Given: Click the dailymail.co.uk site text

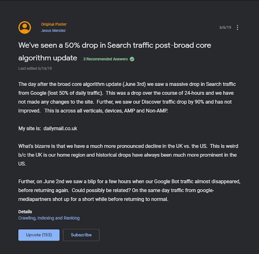Looking at the screenshot, I should 60,128.
